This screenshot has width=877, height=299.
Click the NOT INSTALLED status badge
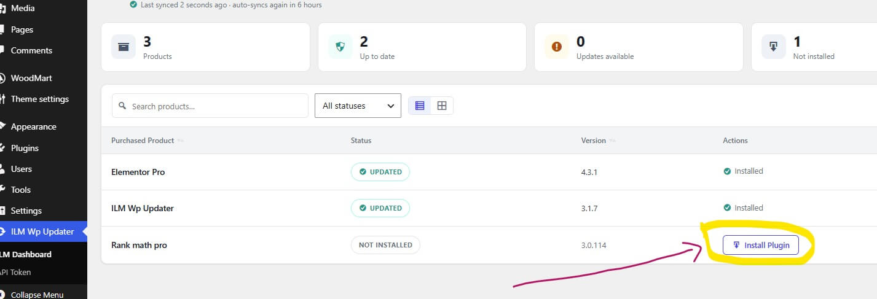point(385,245)
